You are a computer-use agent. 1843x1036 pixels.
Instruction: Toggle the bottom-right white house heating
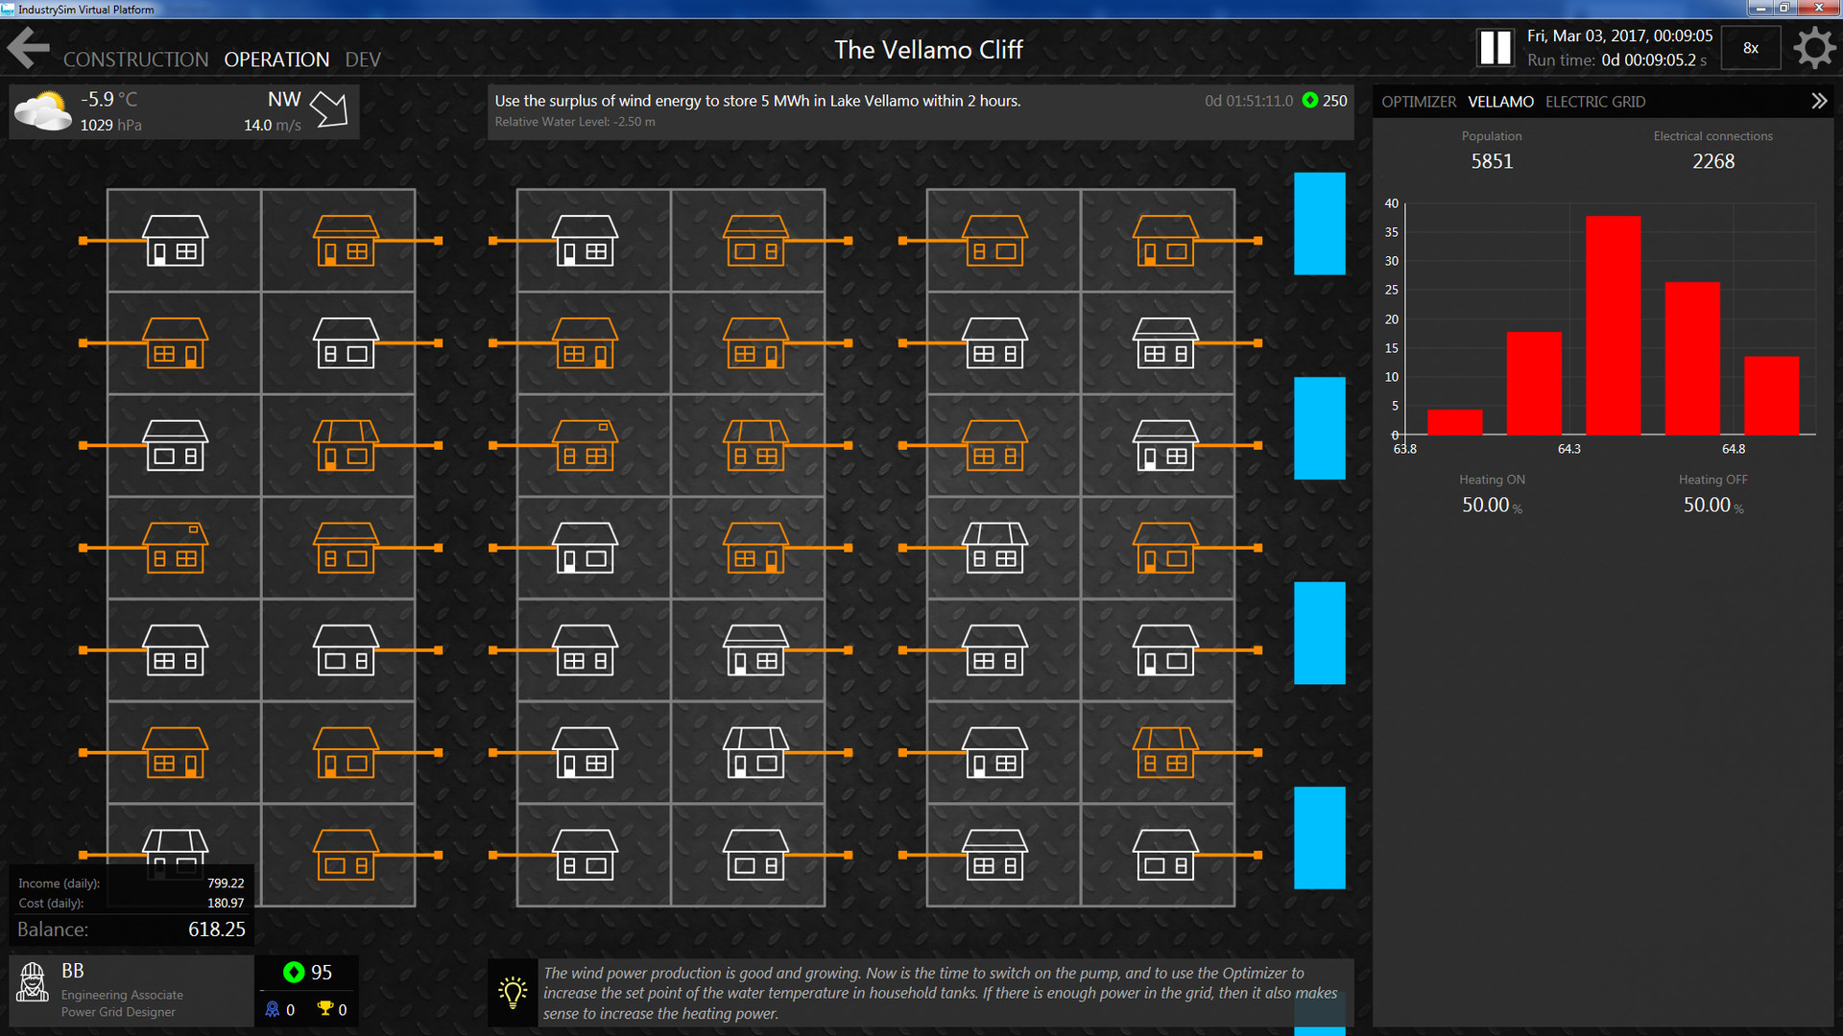1165,855
